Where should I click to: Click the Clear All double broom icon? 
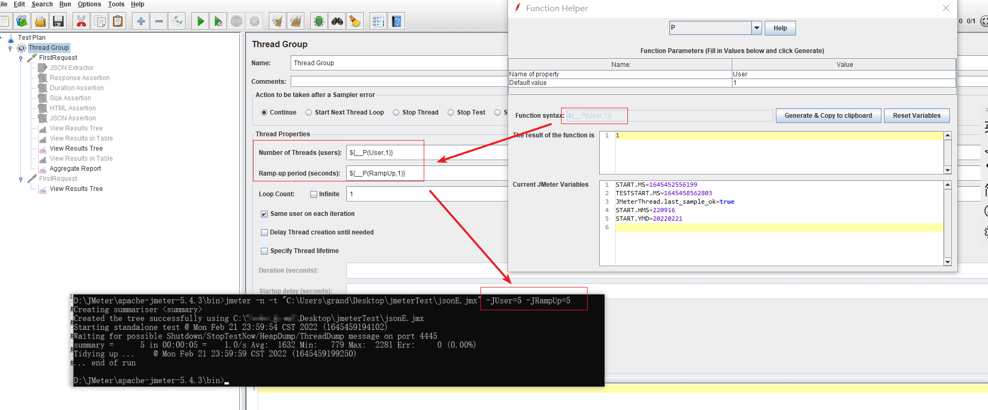point(296,21)
